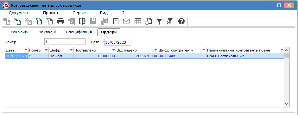Open the ? help menu
Screen dimensions: 298x115
point(123,13)
